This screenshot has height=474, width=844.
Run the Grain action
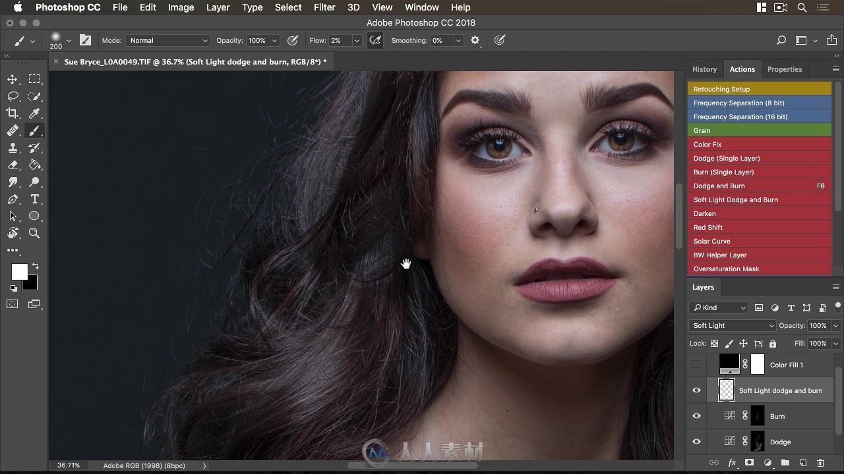760,130
